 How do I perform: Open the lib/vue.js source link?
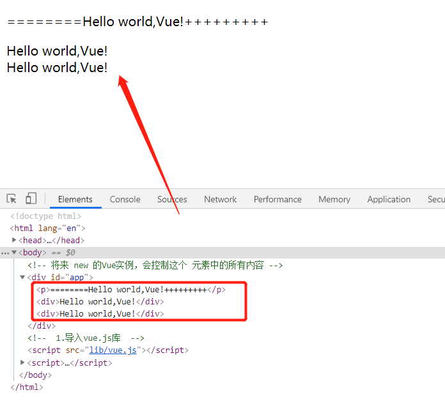coord(113,350)
